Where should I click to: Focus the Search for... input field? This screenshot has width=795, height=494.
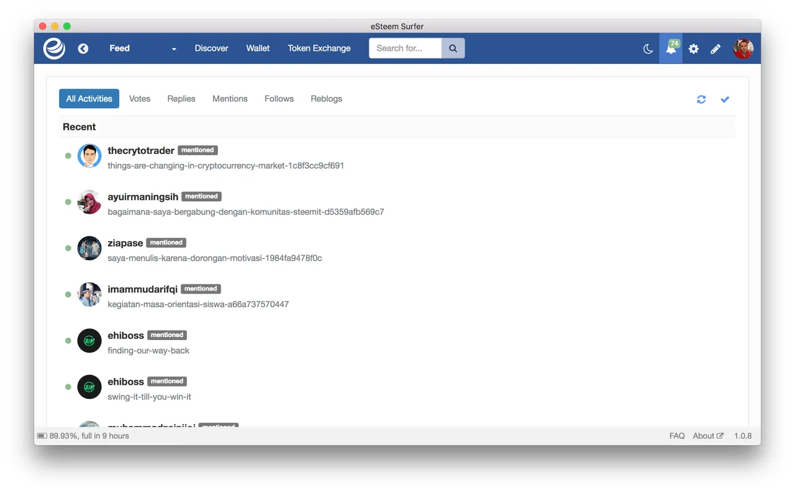(x=405, y=48)
